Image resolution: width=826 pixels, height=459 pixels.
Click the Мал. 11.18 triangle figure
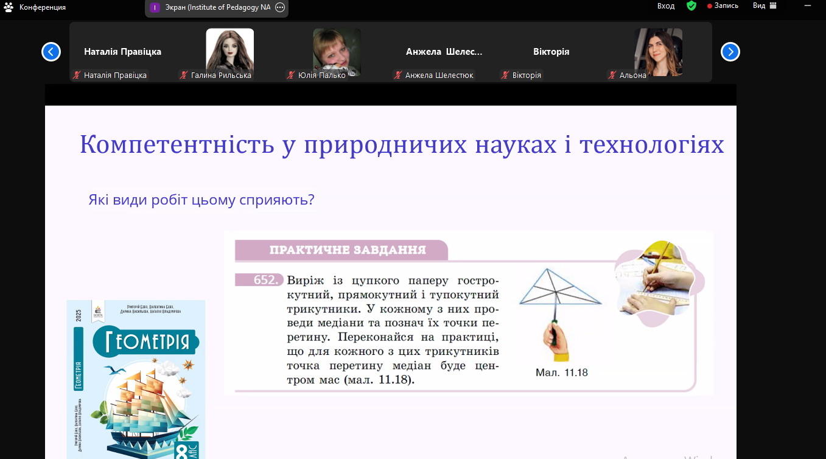(x=561, y=317)
